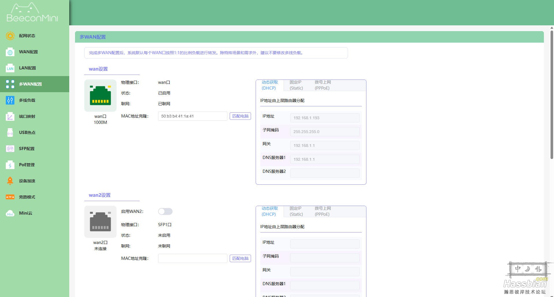Click wan 子网掩码 field 255.255.255.0
The image size is (554, 297).
[x=325, y=132]
